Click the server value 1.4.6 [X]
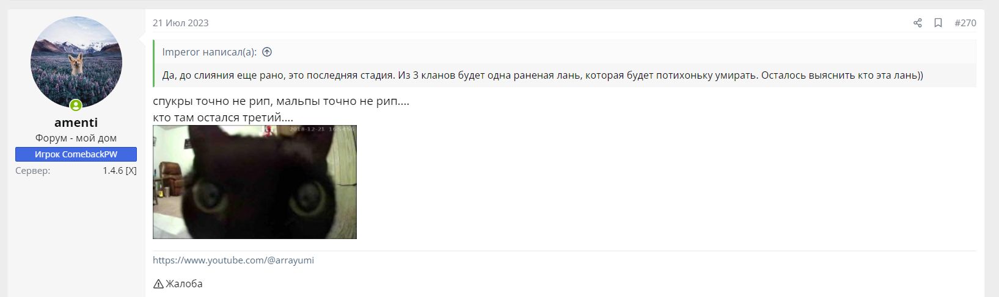Screen dimensions: 999x297 pyautogui.click(x=120, y=171)
